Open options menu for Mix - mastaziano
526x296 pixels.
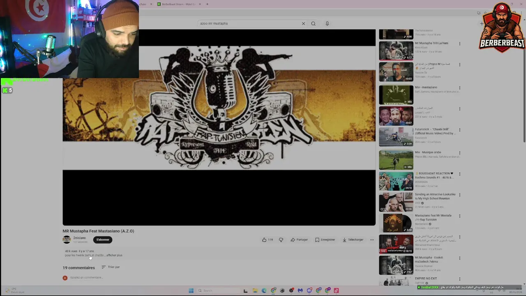459,88
